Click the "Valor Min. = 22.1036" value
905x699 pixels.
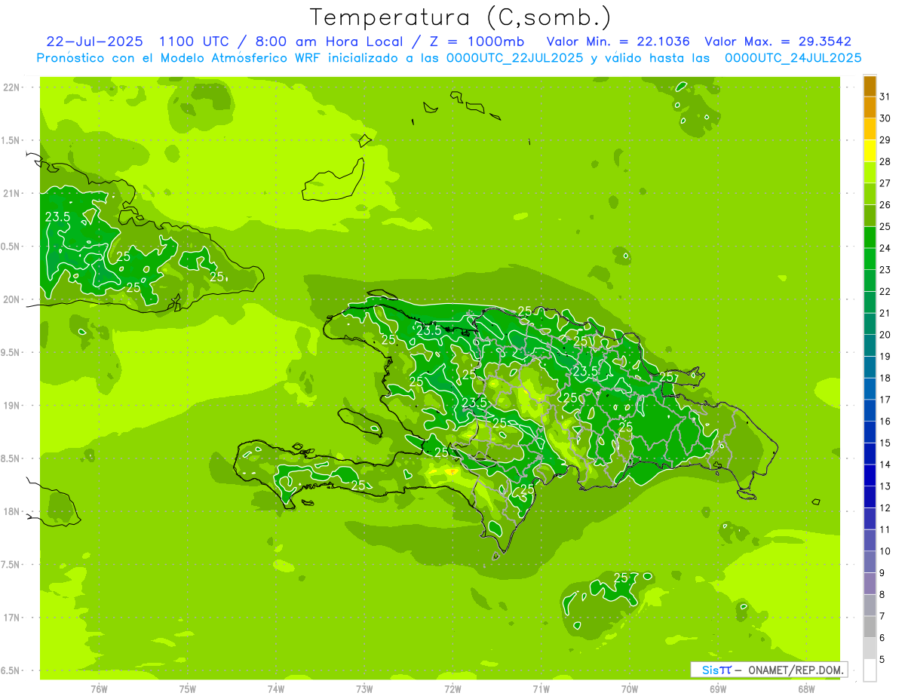pos(618,41)
